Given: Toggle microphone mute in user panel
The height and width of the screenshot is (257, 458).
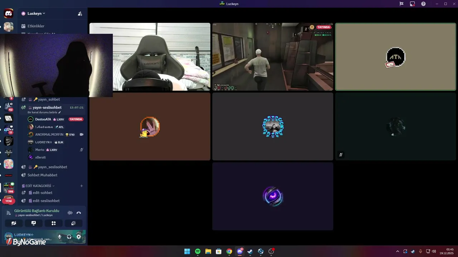Looking at the screenshot, I should pyautogui.click(x=59, y=237).
